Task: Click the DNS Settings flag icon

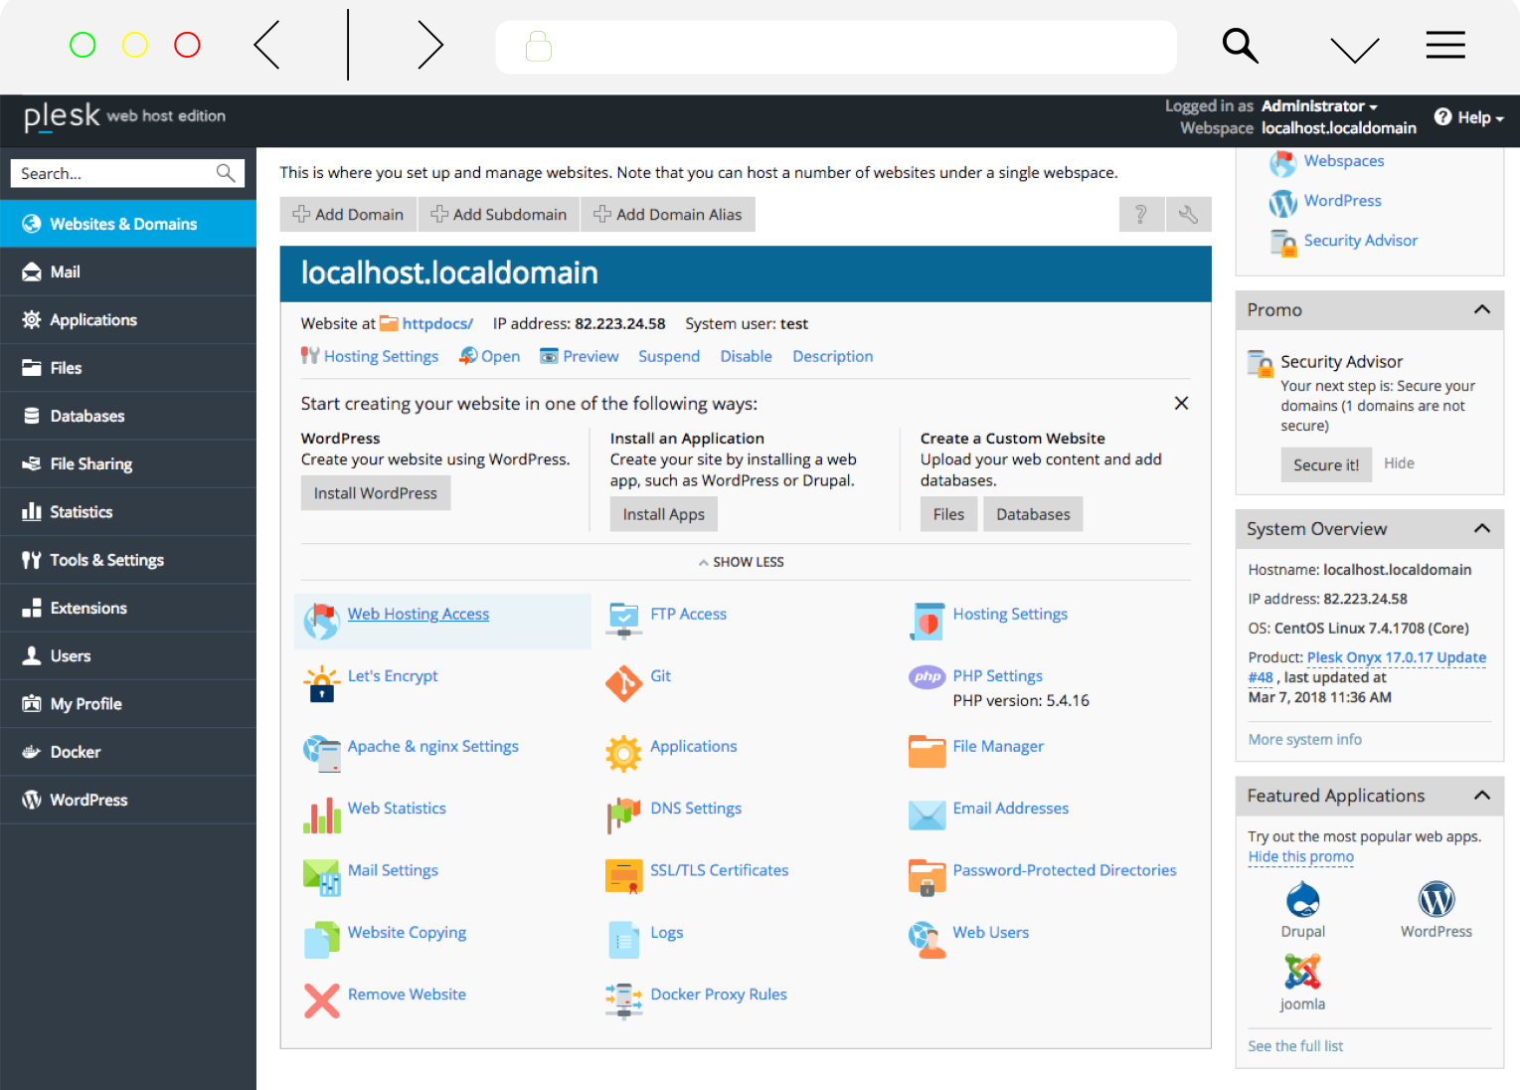Action: pyautogui.click(x=624, y=816)
